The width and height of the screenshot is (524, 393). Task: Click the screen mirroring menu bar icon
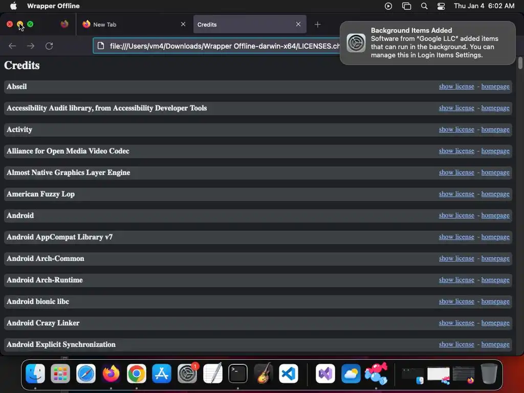pyautogui.click(x=406, y=6)
